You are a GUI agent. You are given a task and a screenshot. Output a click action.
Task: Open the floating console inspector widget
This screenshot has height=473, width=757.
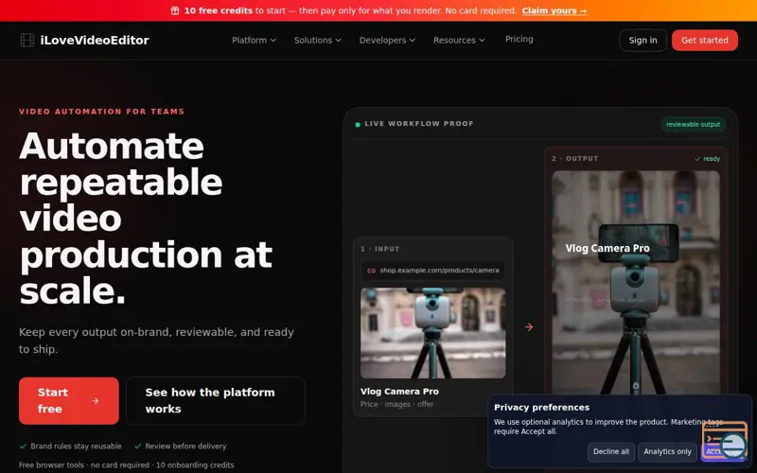(x=725, y=441)
